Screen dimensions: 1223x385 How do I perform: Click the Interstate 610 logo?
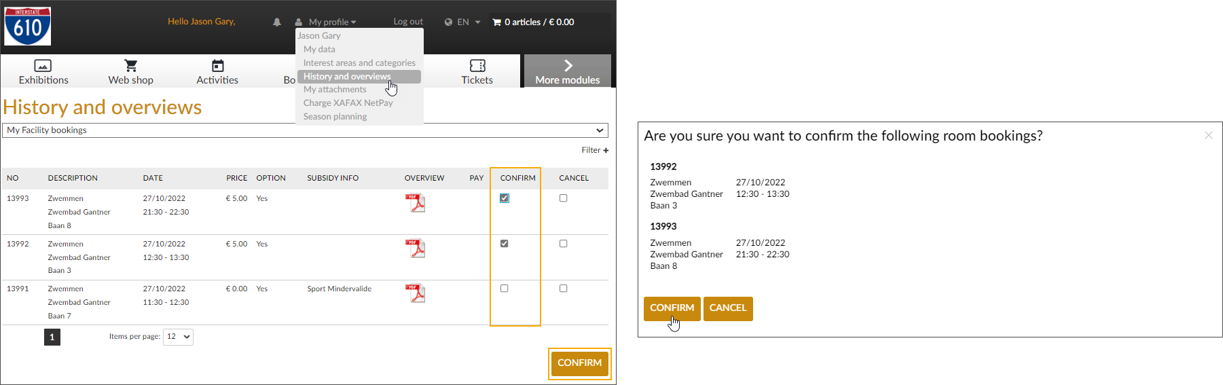point(28,26)
